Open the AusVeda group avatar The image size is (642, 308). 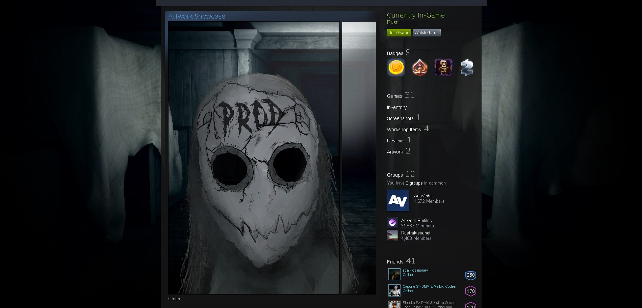398,200
